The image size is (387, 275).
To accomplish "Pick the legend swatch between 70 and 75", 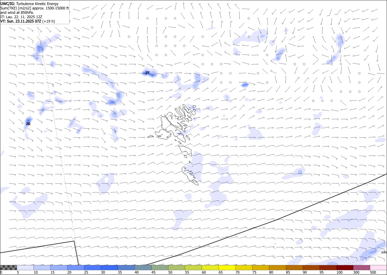I will tap(244, 268).
